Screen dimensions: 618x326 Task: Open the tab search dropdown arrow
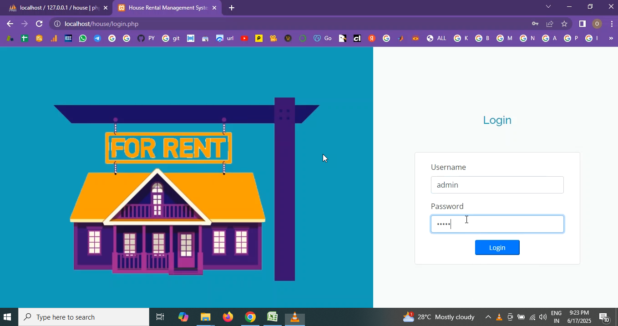(548, 7)
